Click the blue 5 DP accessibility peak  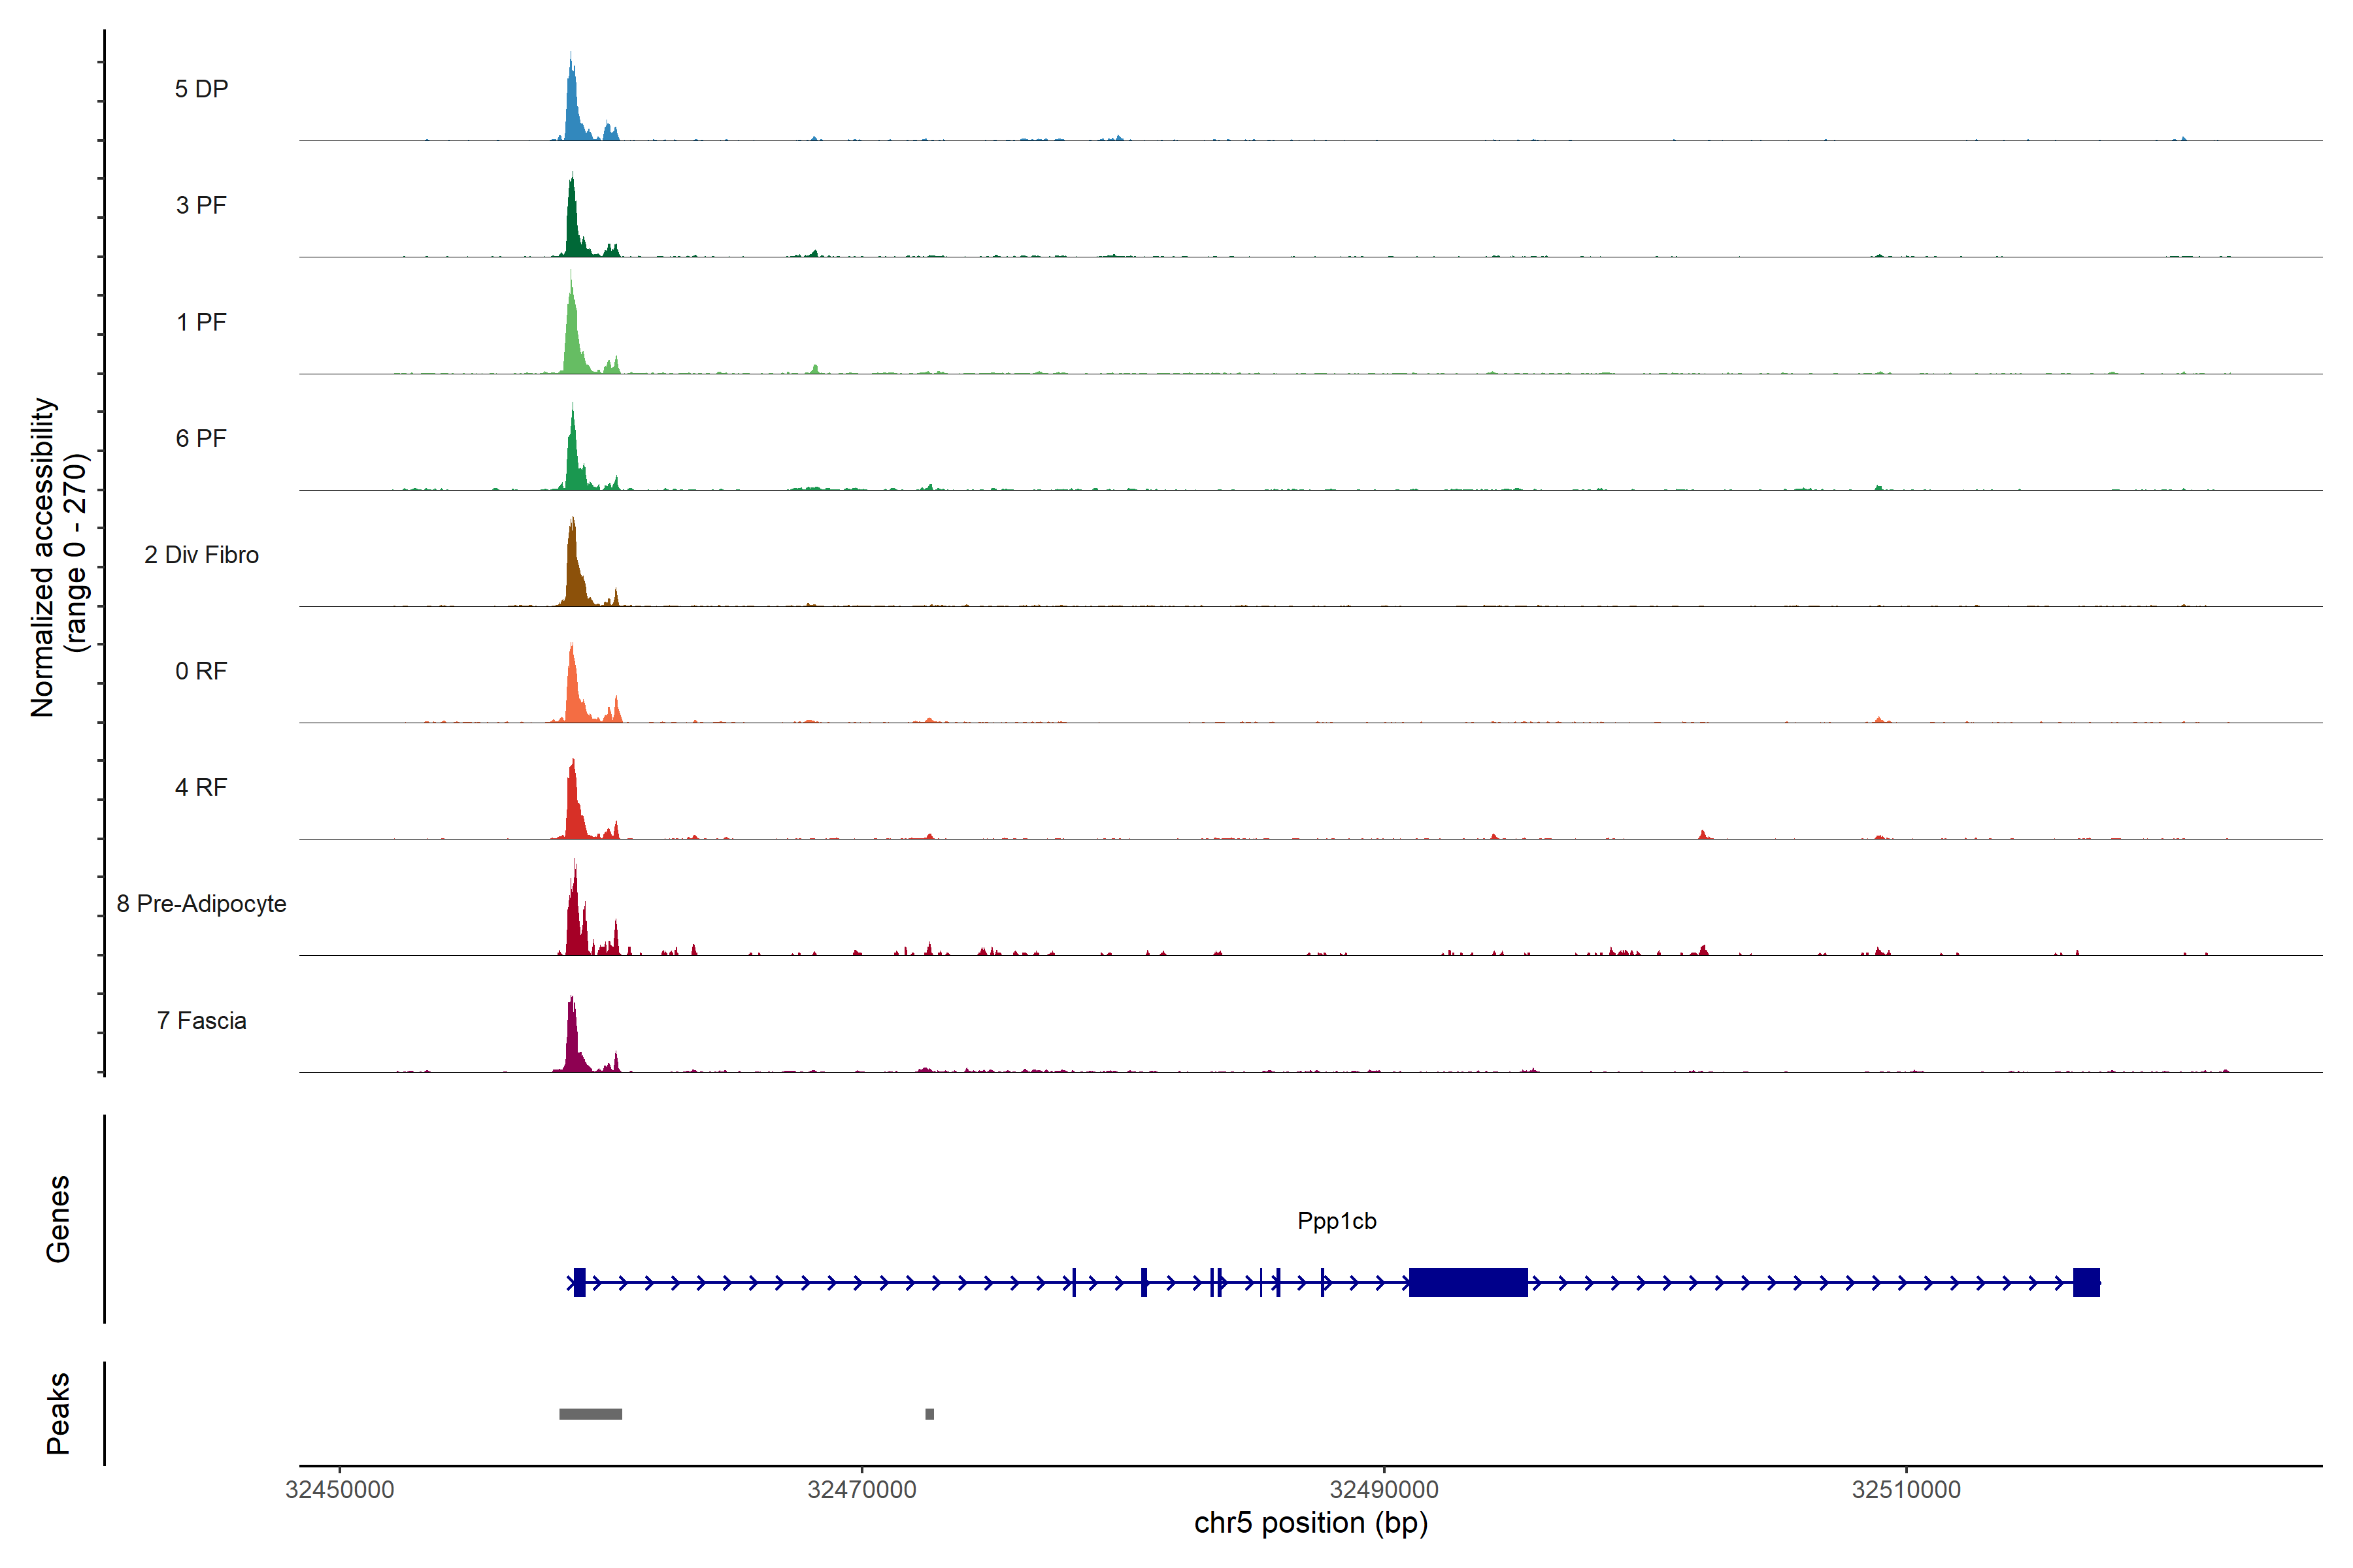573,110
